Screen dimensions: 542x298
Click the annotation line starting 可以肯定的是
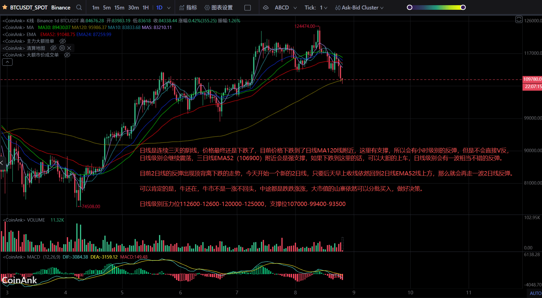pos(282,189)
